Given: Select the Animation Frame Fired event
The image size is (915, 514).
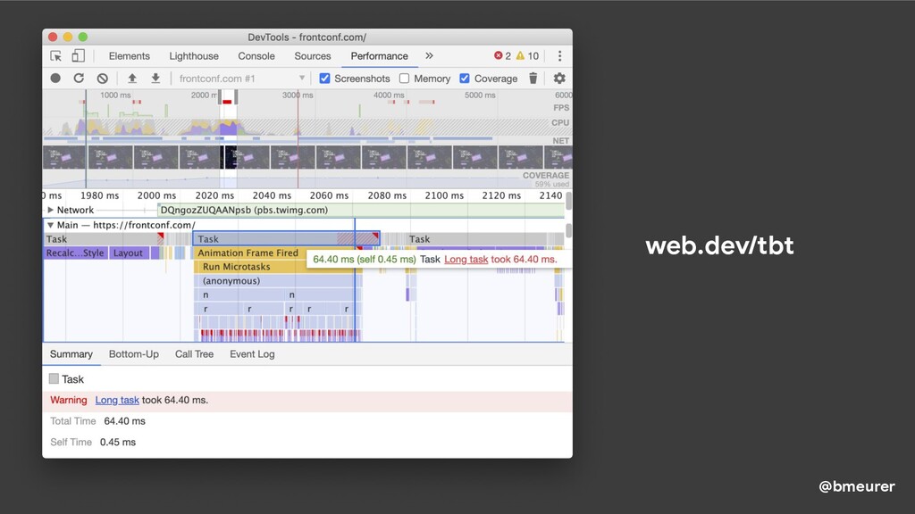Looking at the screenshot, I should 250,253.
